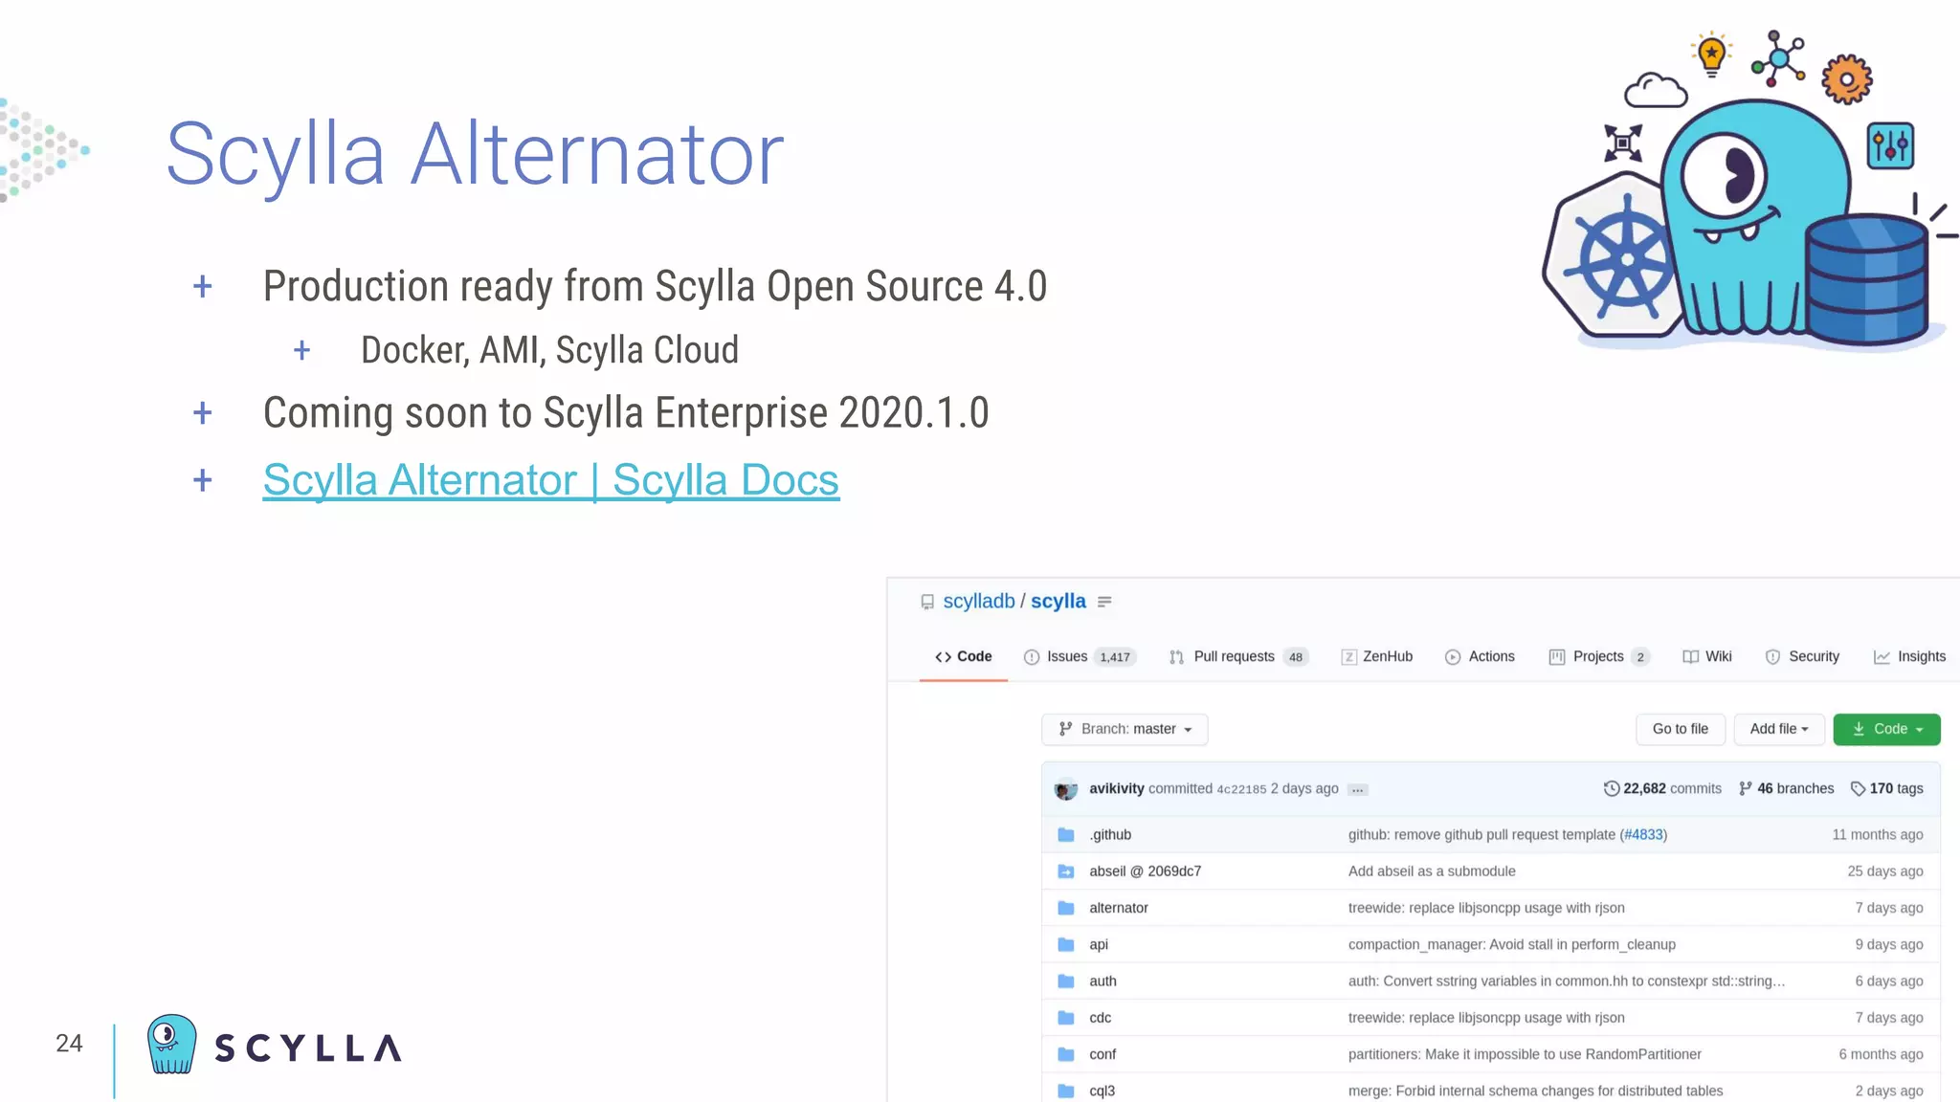Image resolution: width=1960 pixels, height=1102 pixels.
Task: Click the Security shield icon
Action: [1772, 657]
